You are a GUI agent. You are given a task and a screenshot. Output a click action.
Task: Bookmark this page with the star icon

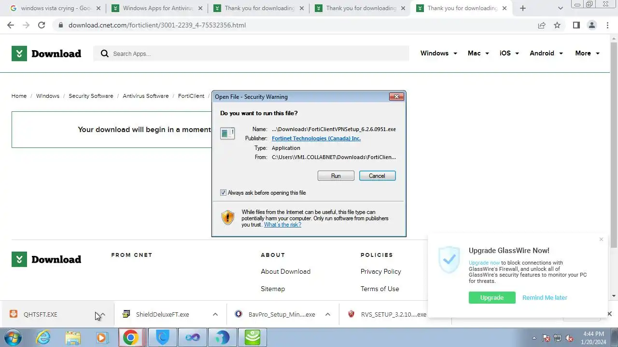pos(557,25)
